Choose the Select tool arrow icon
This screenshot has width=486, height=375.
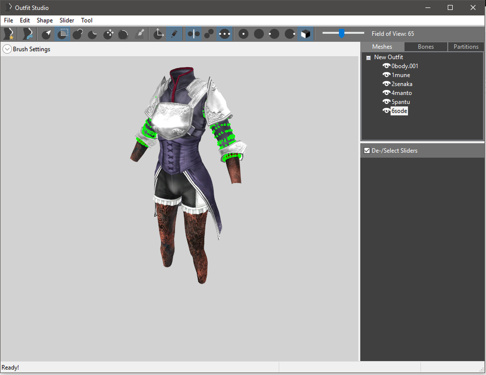click(46, 34)
